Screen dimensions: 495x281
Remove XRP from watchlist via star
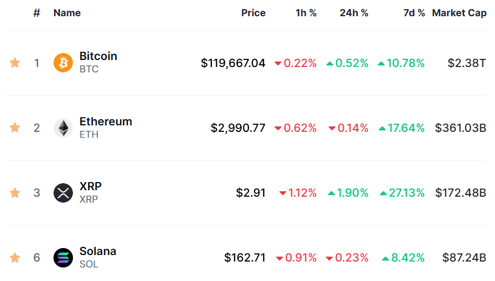click(x=15, y=192)
